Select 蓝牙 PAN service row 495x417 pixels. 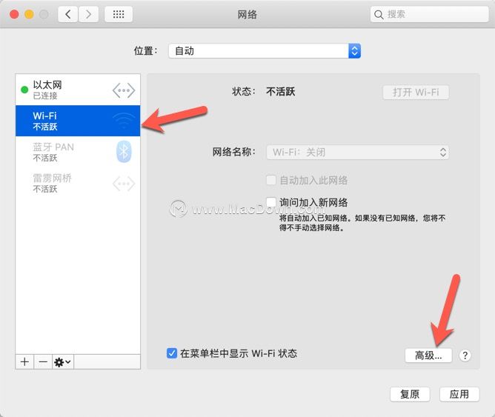[x=78, y=152]
